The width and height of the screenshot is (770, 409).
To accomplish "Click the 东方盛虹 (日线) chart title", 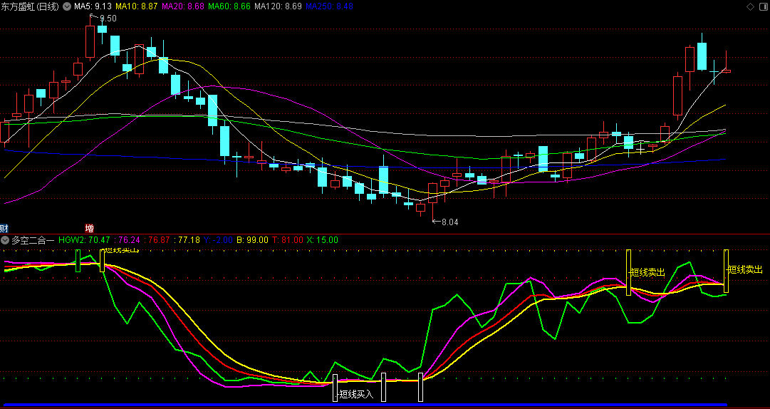I will pyautogui.click(x=30, y=6).
